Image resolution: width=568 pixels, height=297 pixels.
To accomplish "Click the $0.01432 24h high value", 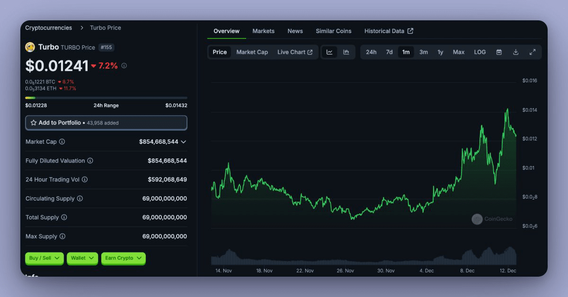I will 176,105.
